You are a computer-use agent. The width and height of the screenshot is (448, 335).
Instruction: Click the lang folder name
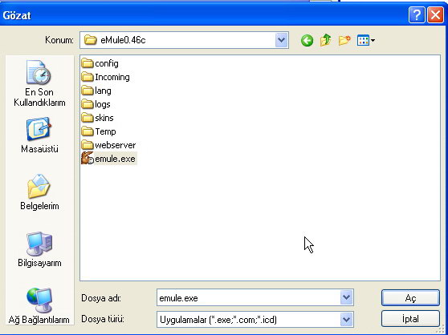(103, 91)
